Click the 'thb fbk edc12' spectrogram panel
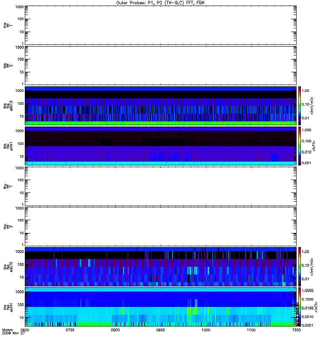This screenshot has height=342, width=321. click(x=161, y=106)
